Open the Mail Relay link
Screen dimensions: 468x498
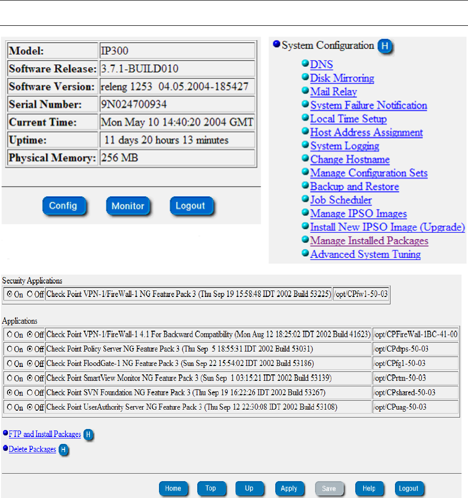(333, 92)
